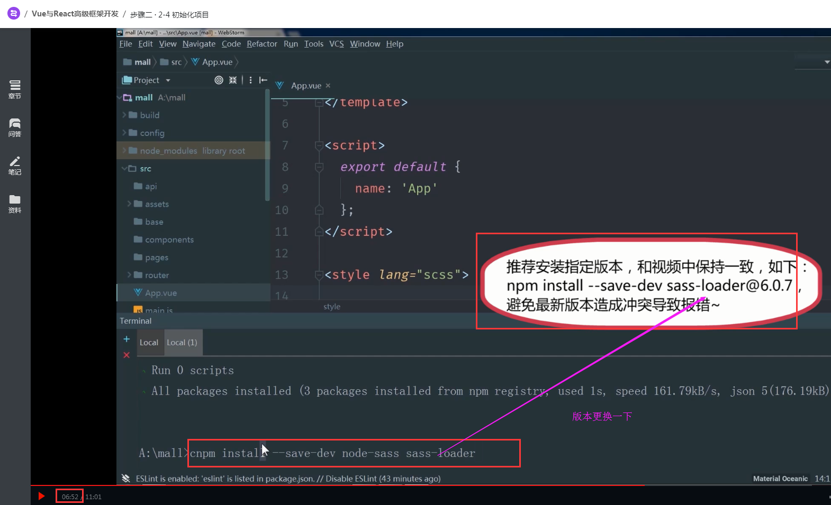Click the ESLint status bar icon

[x=126, y=478]
